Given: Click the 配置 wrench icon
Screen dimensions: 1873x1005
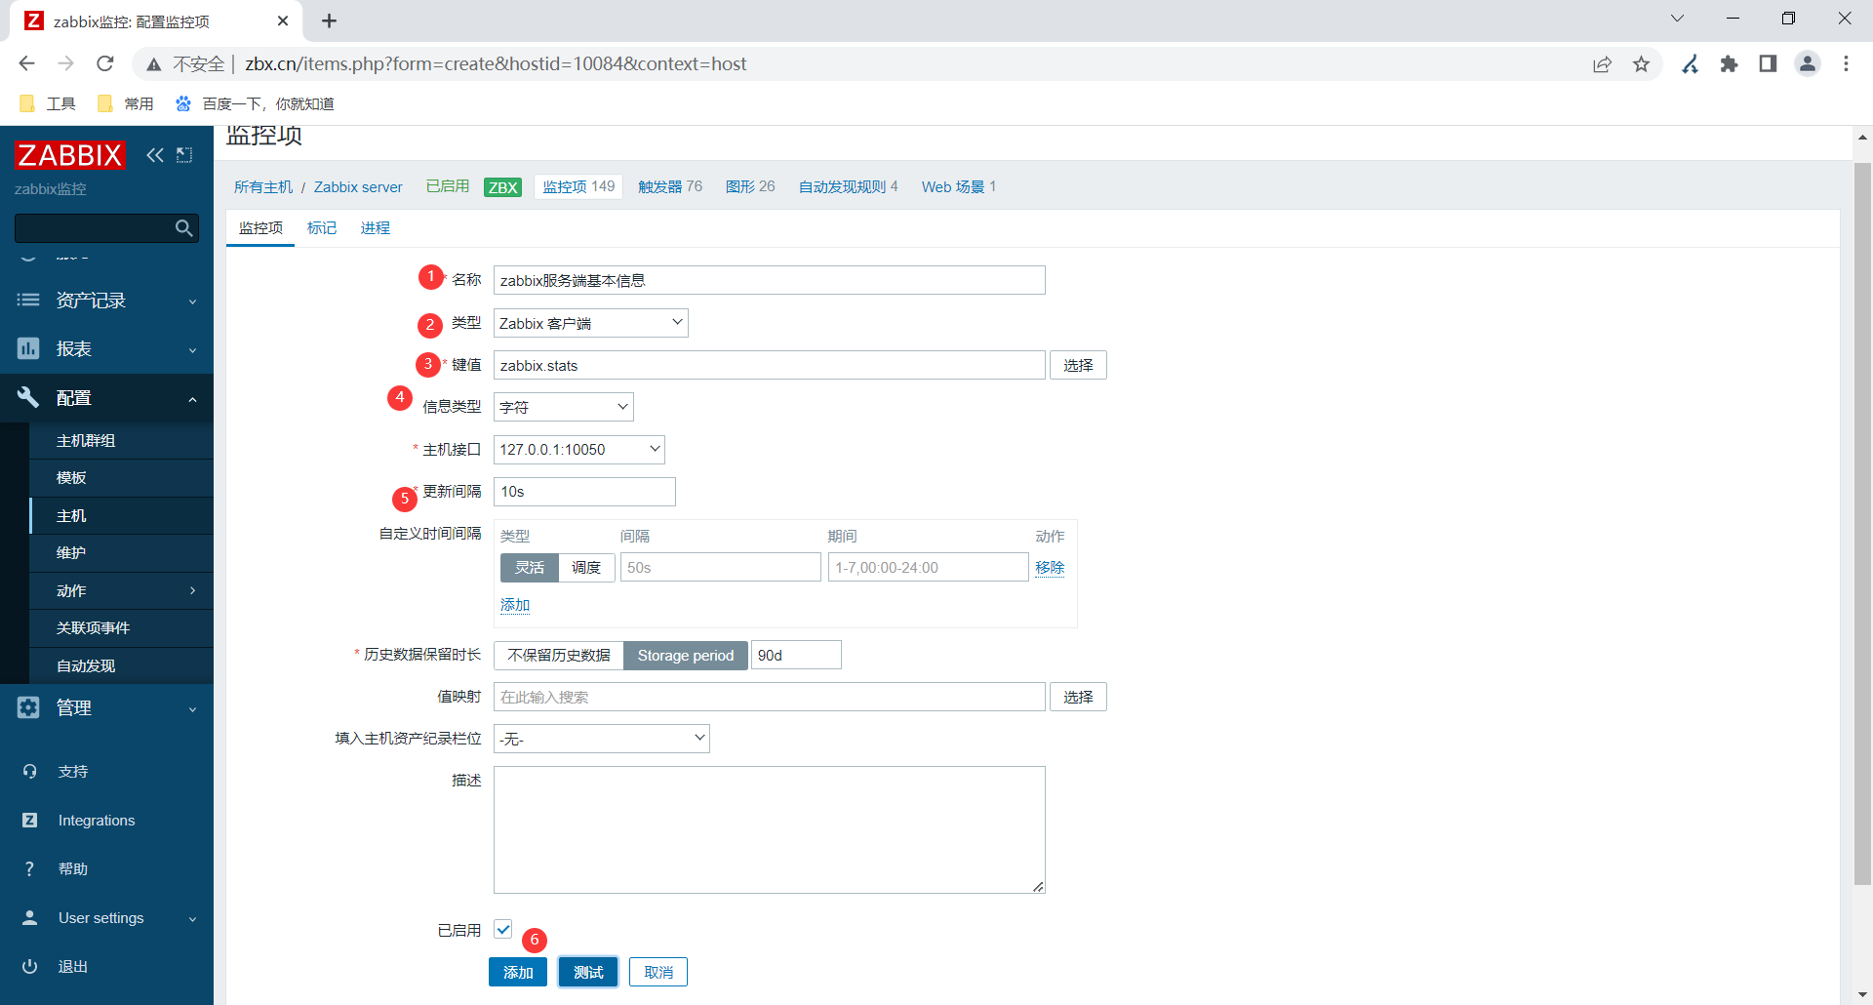Looking at the screenshot, I should 28,397.
